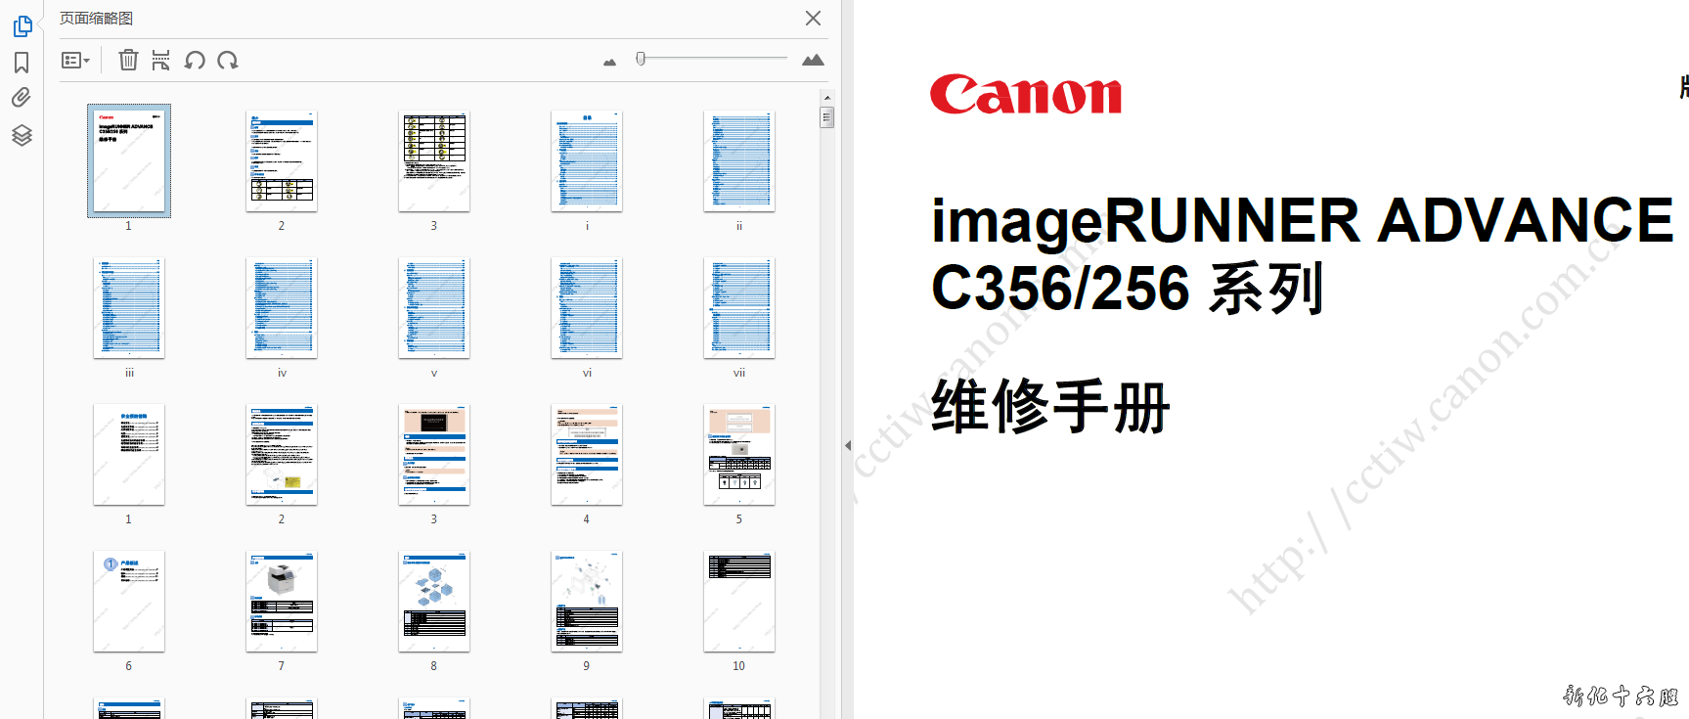Open the thumbnail options dropdown menu

[75, 61]
